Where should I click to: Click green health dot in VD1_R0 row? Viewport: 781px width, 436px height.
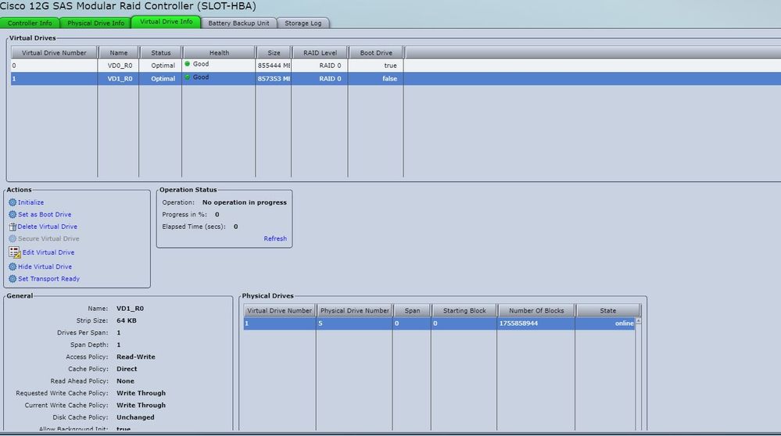pos(188,77)
